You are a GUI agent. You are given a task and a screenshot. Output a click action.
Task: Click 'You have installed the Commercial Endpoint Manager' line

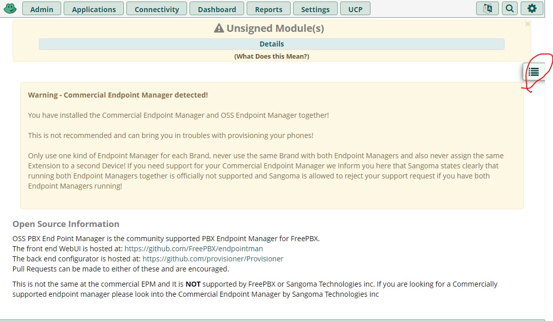click(x=178, y=115)
